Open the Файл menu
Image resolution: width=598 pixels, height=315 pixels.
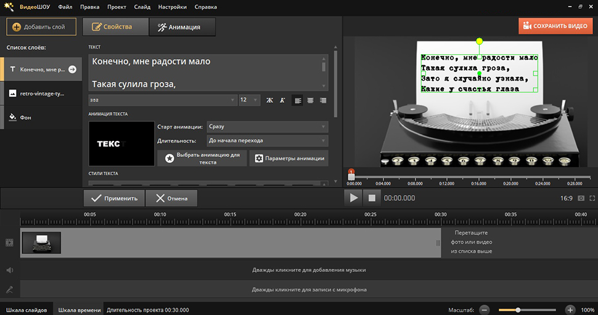pyautogui.click(x=65, y=7)
